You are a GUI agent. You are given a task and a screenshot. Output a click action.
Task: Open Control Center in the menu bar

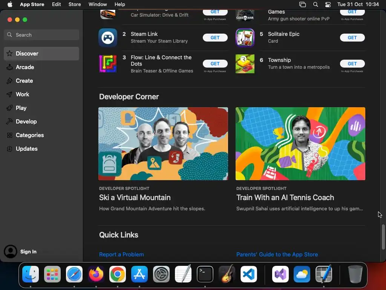pos(328,5)
